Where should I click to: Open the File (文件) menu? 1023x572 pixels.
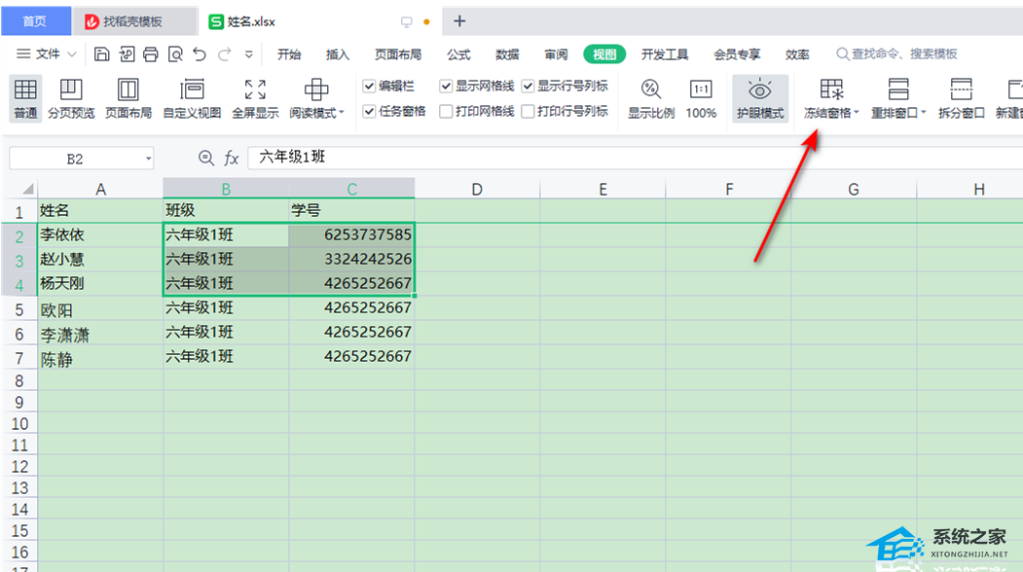pos(41,54)
